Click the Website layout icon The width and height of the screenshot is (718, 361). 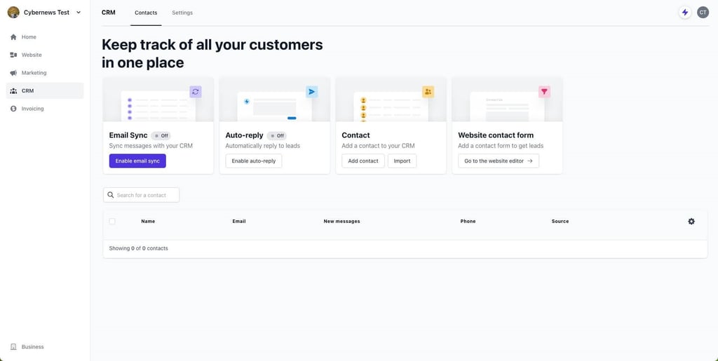pyautogui.click(x=13, y=55)
